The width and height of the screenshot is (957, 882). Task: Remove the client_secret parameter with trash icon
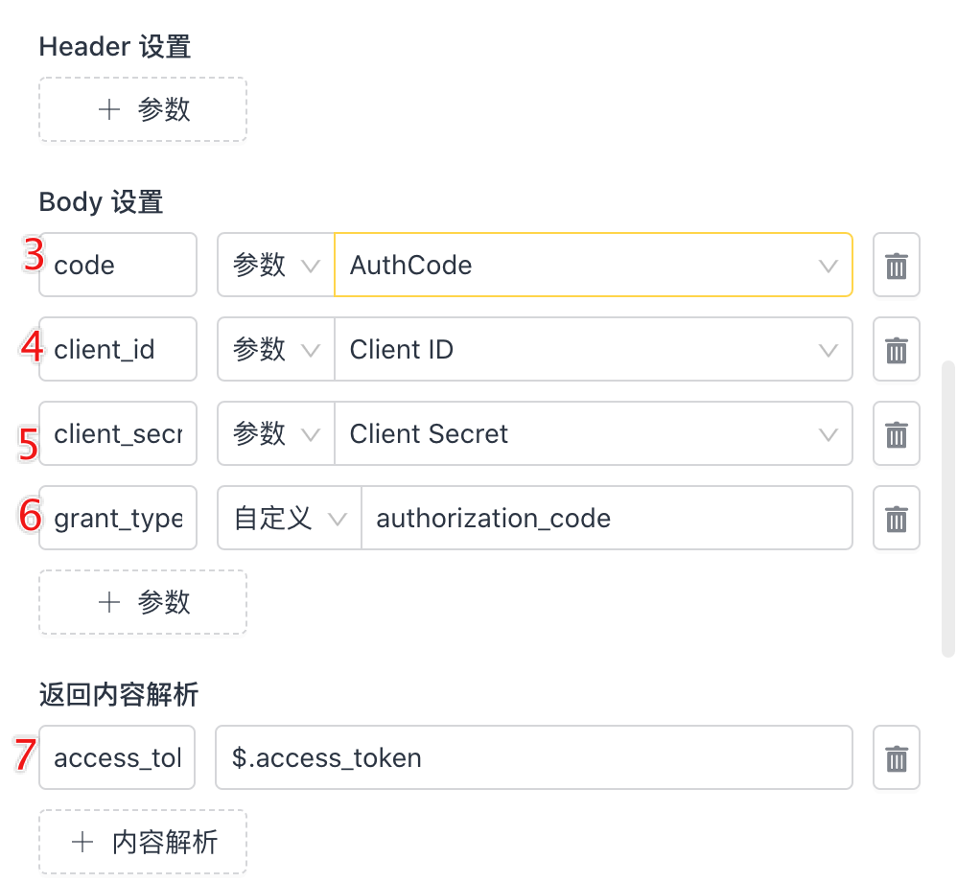[x=896, y=433]
